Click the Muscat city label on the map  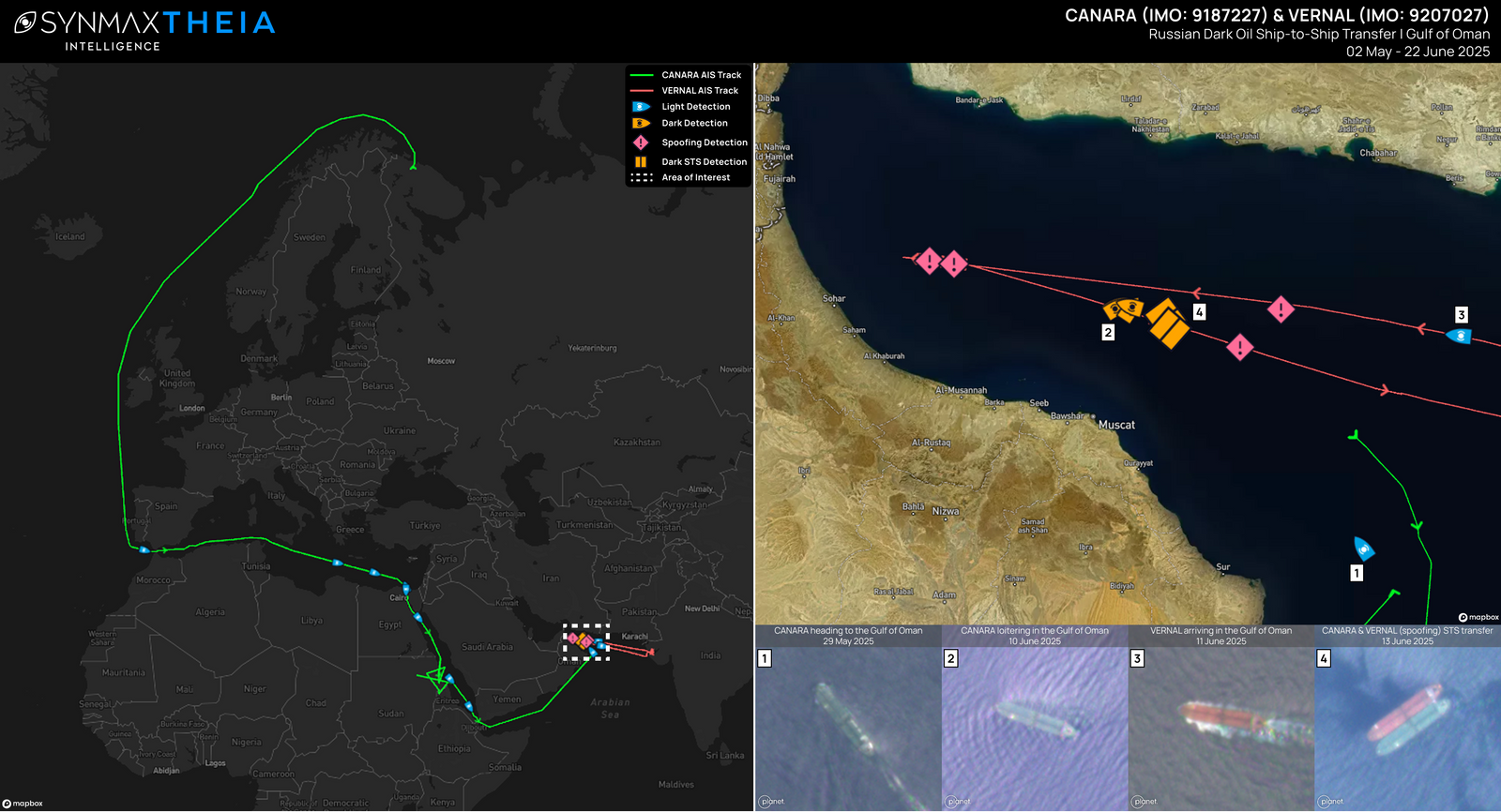click(1116, 425)
